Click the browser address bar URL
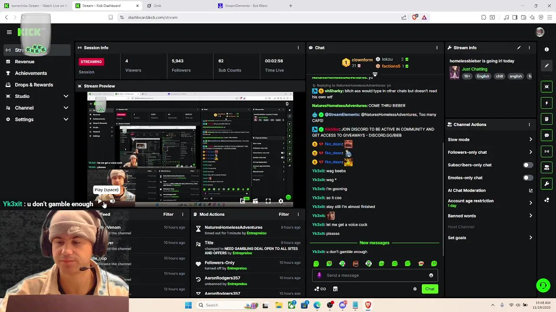556x312 pixels. pos(153,17)
